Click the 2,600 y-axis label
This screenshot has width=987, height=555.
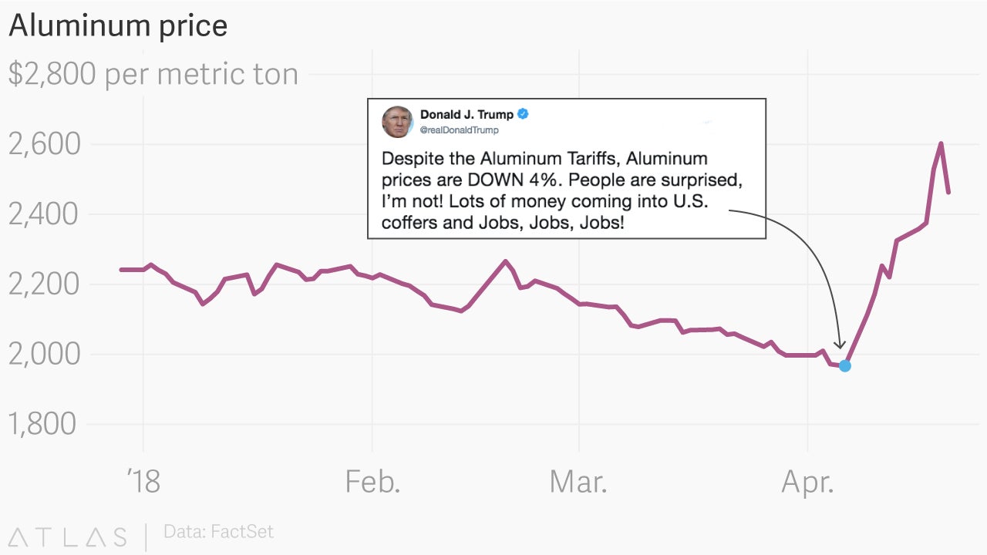(44, 144)
